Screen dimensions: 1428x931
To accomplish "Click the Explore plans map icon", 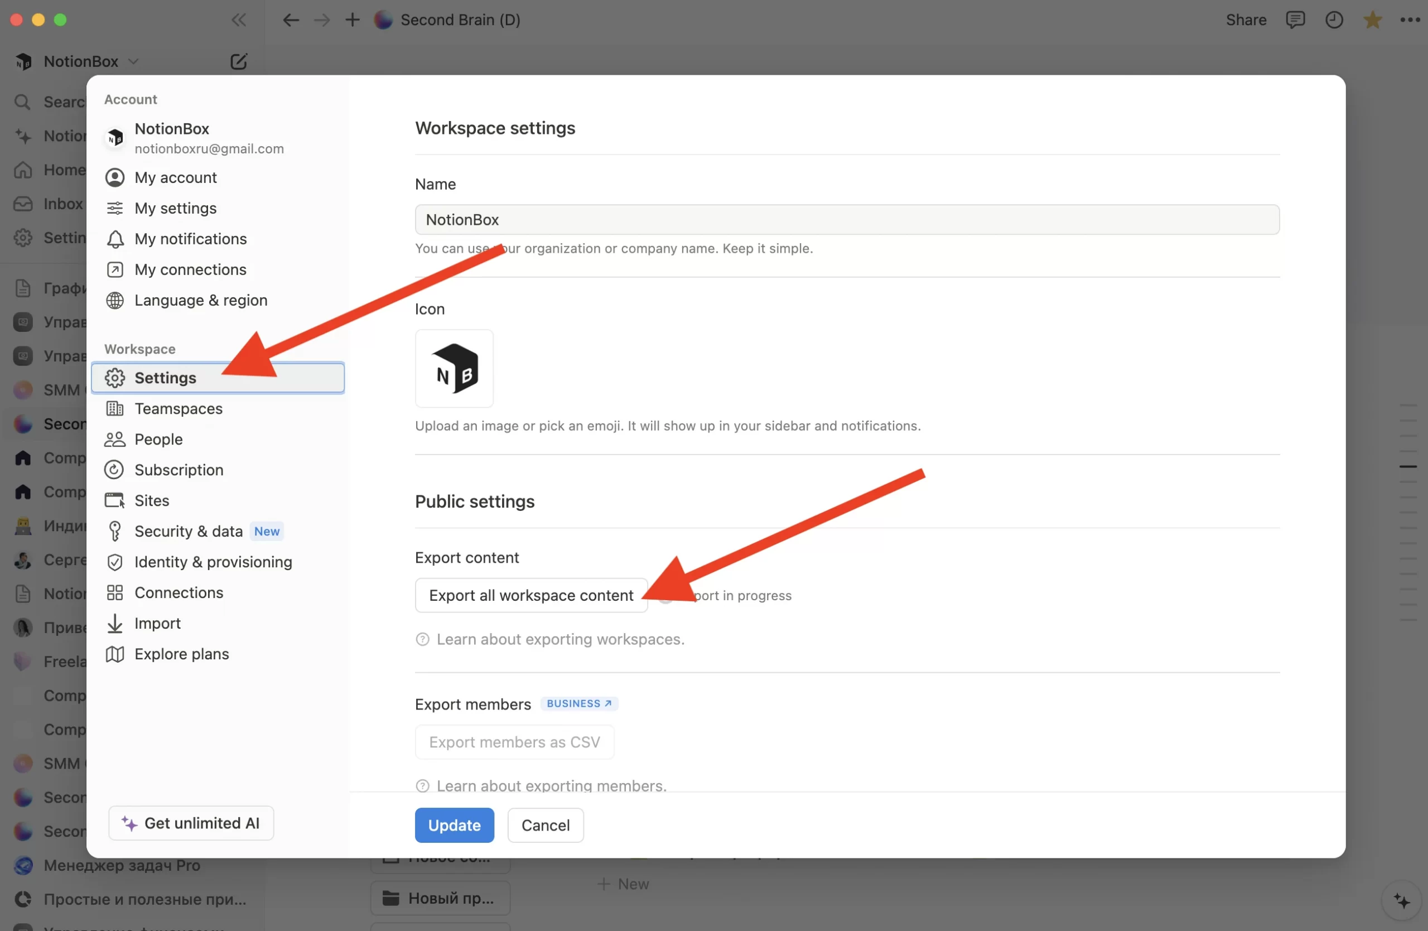I will pyautogui.click(x=114, y=654).
